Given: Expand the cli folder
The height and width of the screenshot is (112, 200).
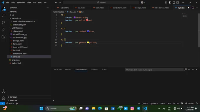Looking at the screenshot, I should [x=11, y=15].
